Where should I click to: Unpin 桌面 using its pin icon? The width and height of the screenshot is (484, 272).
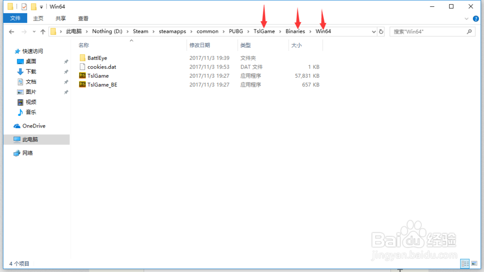66,62
